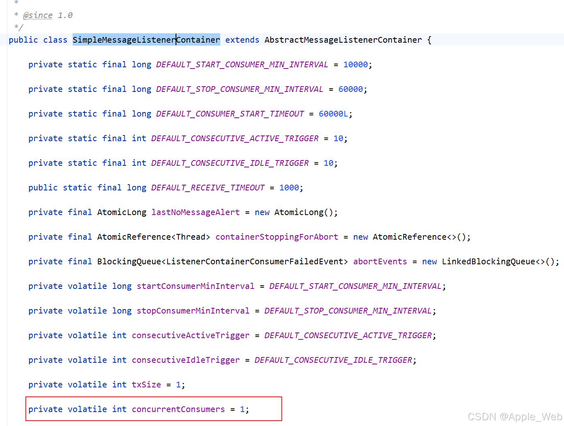Click the 1000 receive timeout value
This screenshot has height=426, width=564.
click(x=289, y=188)
